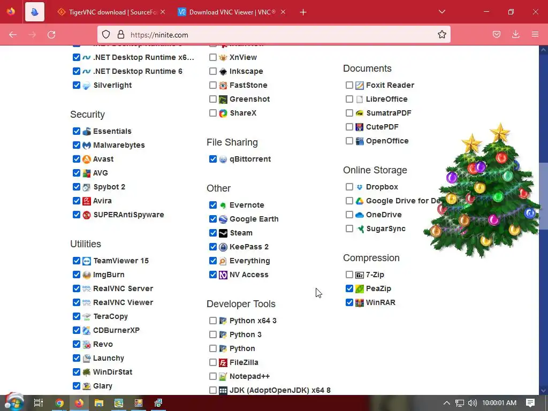The width and height of the screenshot is (548, 411).
Task: Open Firefox downloads panel
Action: (x=515, y=34)
